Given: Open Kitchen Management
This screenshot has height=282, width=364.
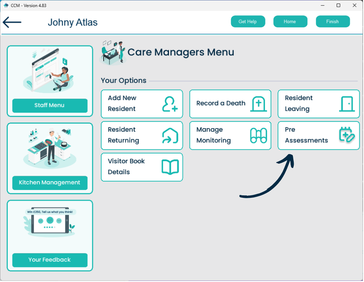Looking at the screenshot, I should click(x=50, y=183).
